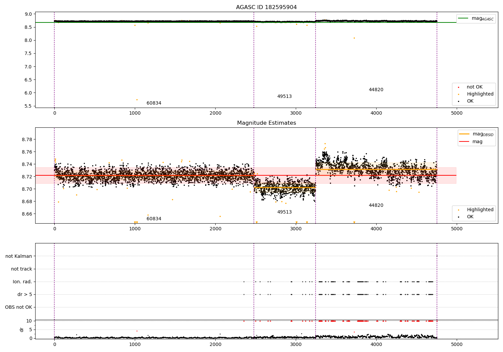This screenshot has height=352, width=503.
Task: Click the 8.0 y-tick in top plot
Action: pos(29,41)
